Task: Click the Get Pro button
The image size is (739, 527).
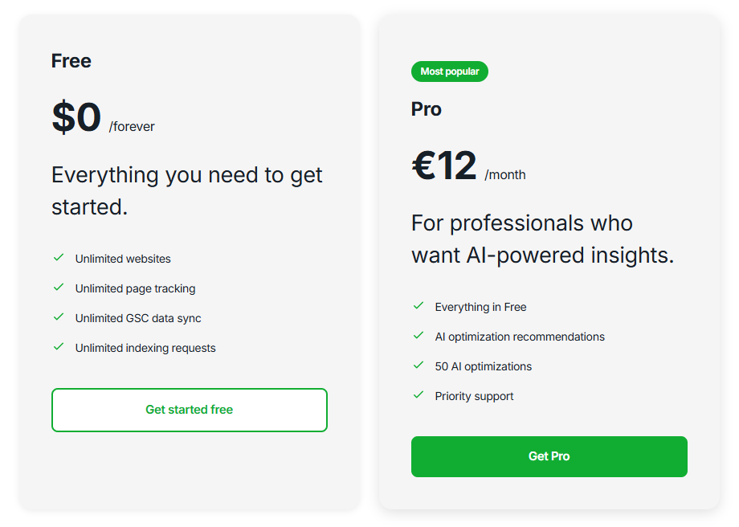Action: [549, 456]
